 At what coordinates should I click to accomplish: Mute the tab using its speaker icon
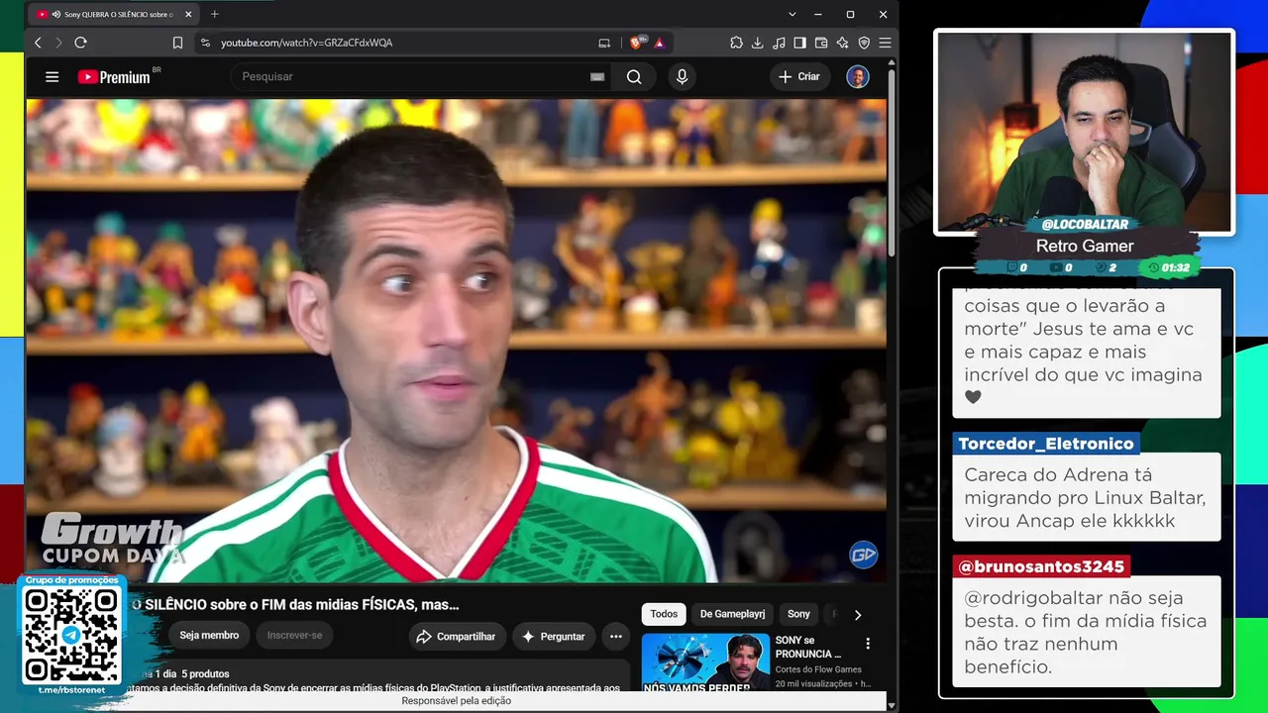click(x=55, y=15)
